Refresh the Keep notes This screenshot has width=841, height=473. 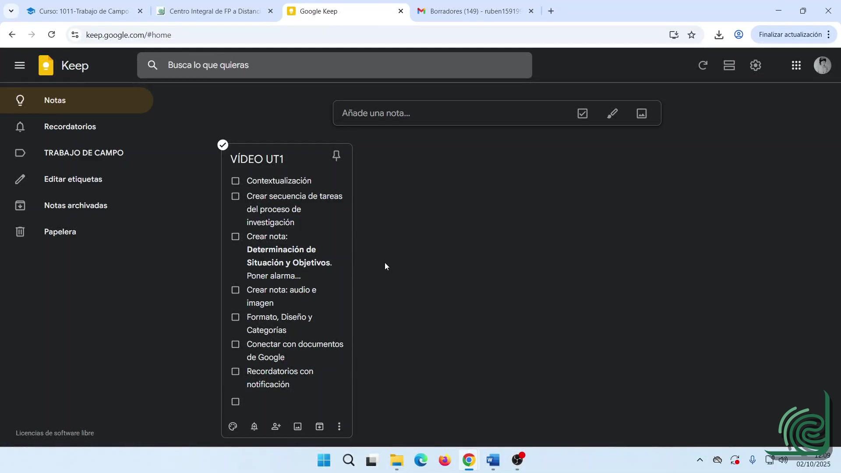(x=703, y=66)
